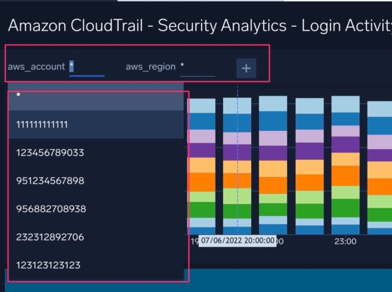Choose account 123456789033 from list
The image size is (392, 292).
tap(96, 152)
